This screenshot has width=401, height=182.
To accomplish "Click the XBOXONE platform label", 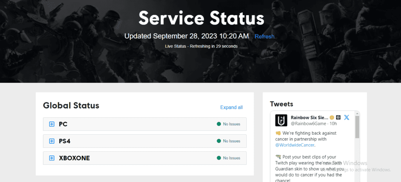I will (x=74, y=158).
